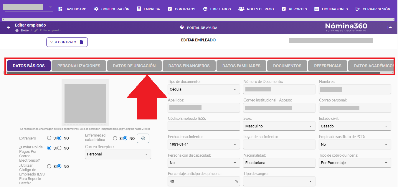Open Empleado sustituto de PCD dropdown

pos(355,144)
